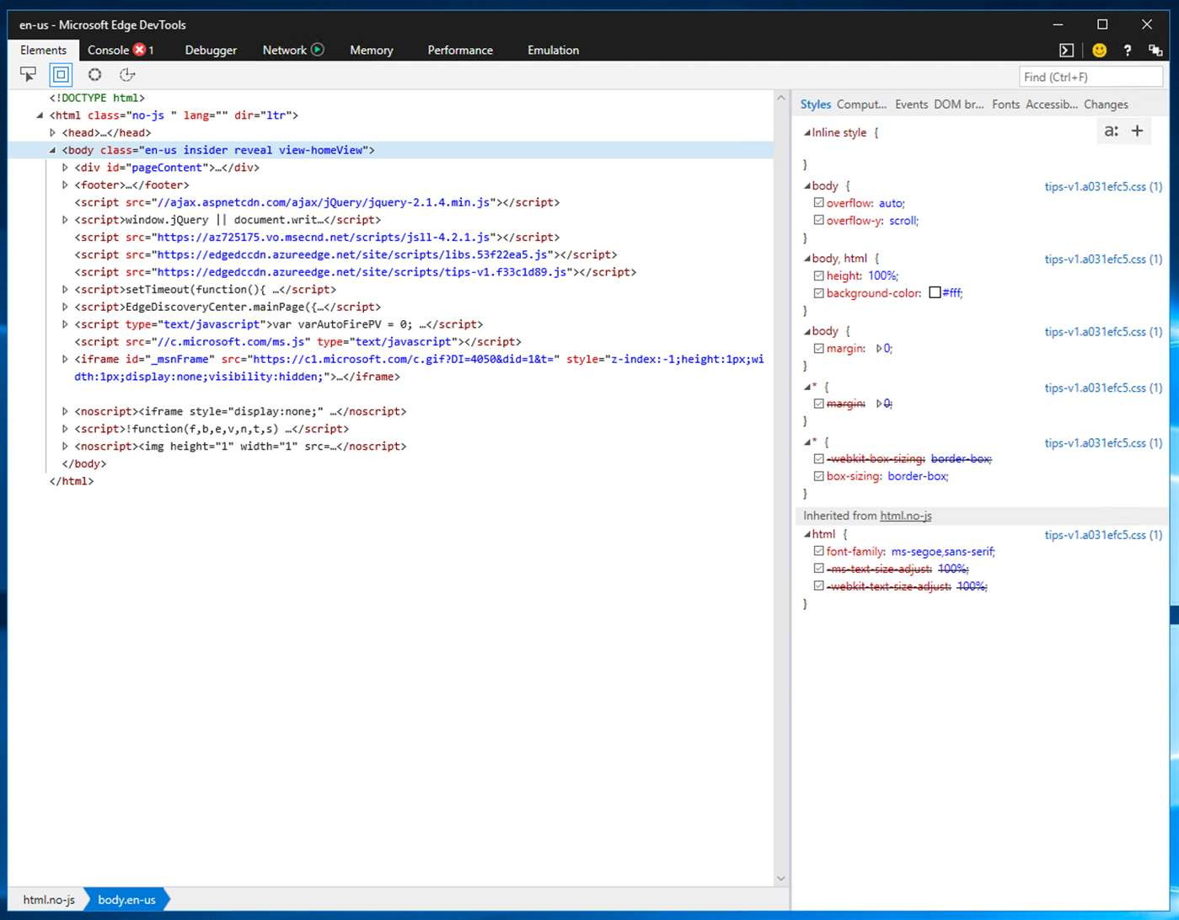Open tips-v1 css link for html rule
The height and width of the screenshot is (920, 1179).
pyautogui.click(x=1103, y=535)
